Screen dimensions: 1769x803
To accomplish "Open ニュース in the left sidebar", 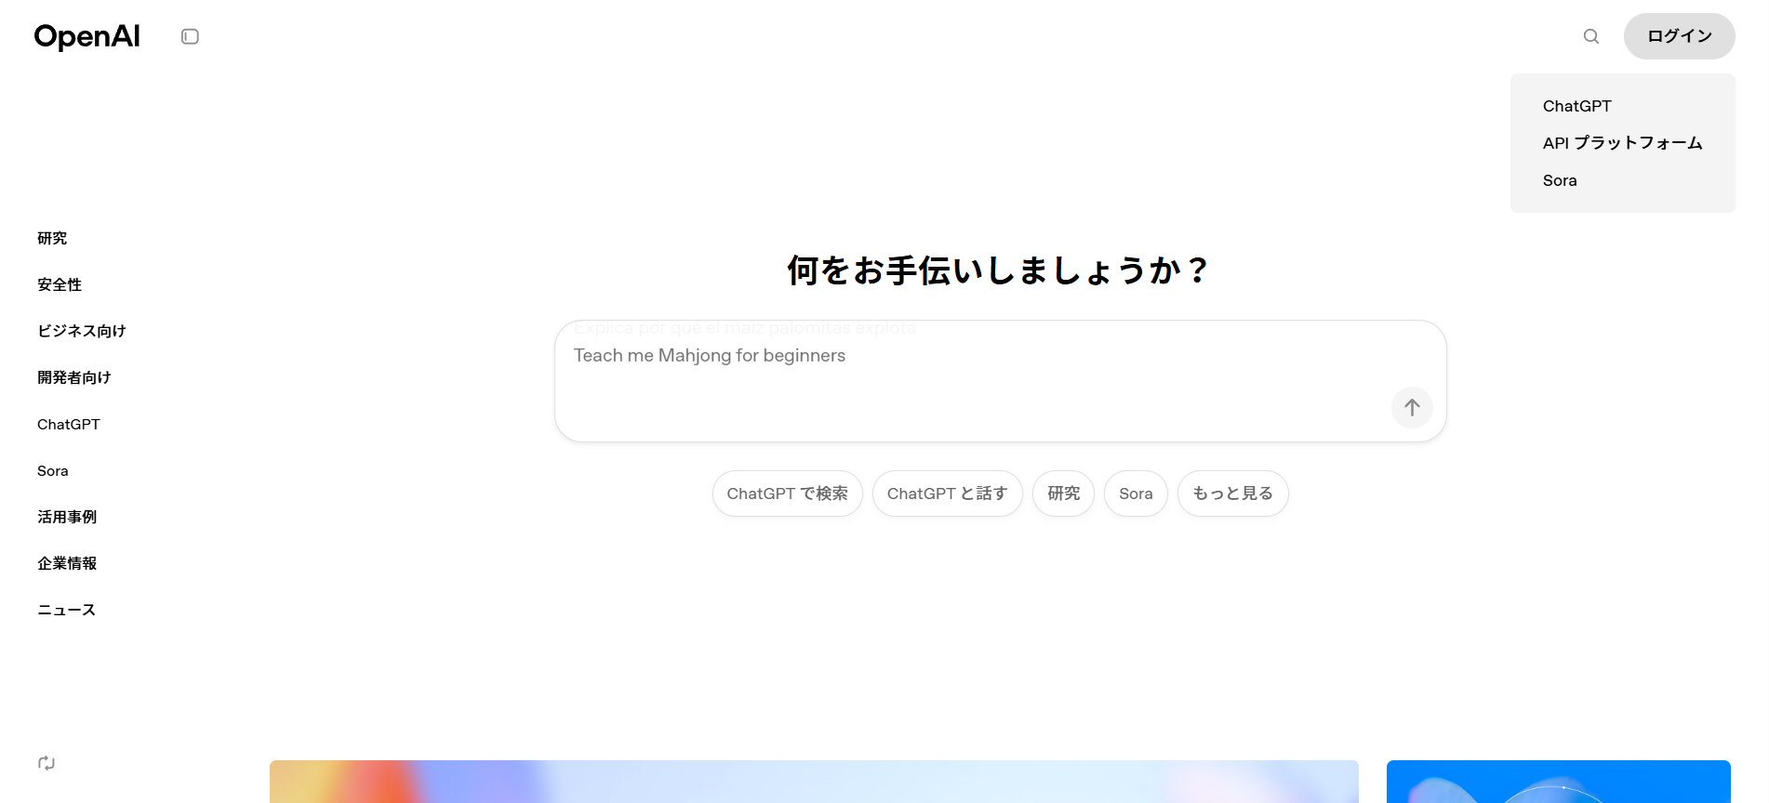I will tap(66, 610).
